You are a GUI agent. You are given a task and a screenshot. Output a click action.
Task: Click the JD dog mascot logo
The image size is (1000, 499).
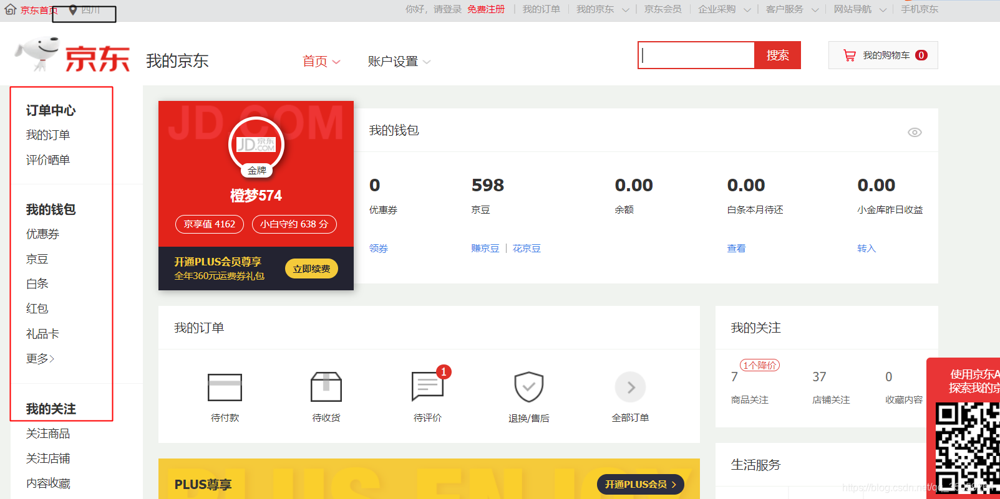click(x=37, y=54)
